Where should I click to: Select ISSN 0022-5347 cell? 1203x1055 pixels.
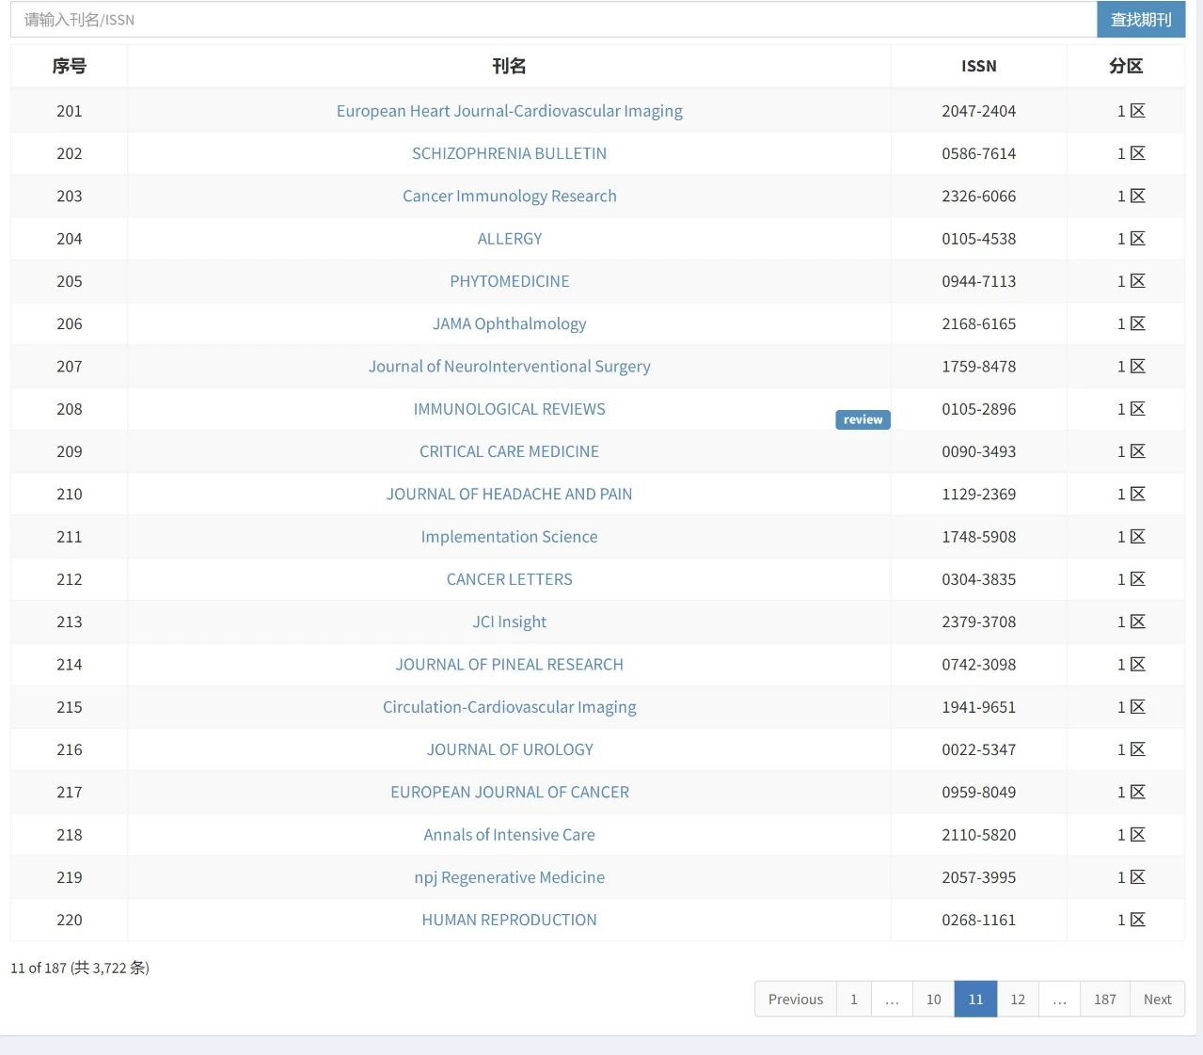979,749
